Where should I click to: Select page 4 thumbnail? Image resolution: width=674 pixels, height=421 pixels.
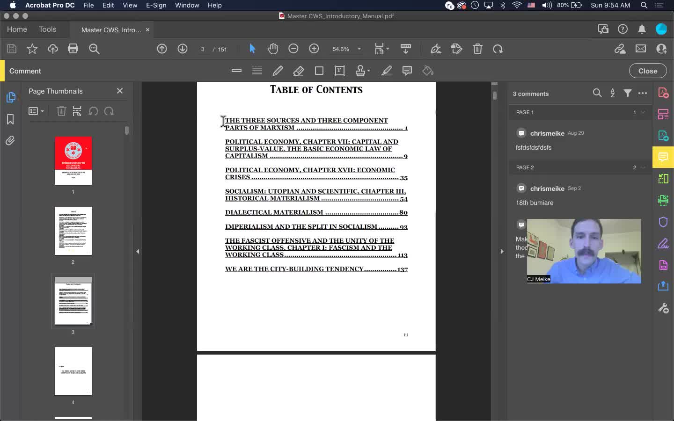tap(73, 371)
